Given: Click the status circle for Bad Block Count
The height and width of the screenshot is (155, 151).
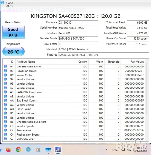Looking at the screenshot, I should click(5, 100).
